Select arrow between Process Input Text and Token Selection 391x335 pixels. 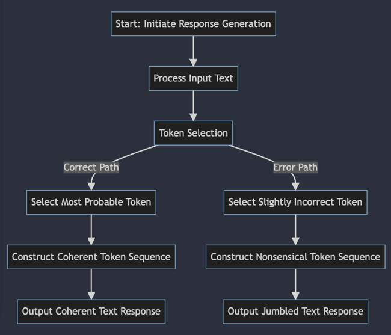point(193,105)
